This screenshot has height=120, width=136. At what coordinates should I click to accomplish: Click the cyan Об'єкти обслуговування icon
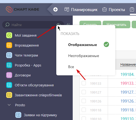point(9,85)
